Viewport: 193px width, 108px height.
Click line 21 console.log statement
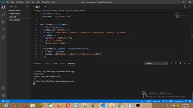[x=74, y=54]
